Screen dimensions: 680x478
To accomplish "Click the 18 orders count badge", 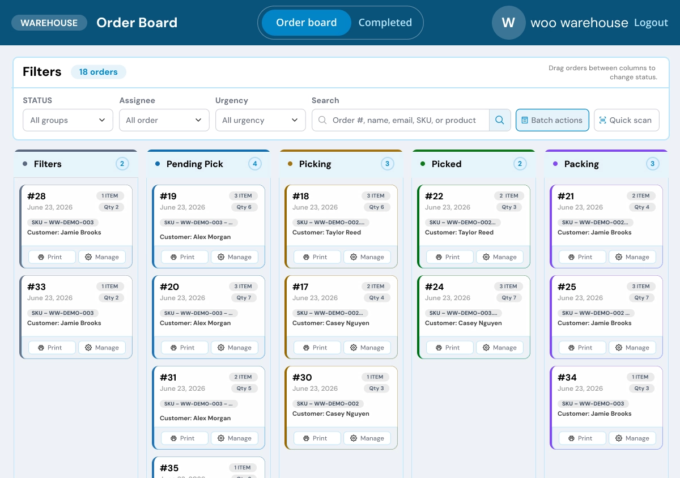I will [x=99, y=72].
